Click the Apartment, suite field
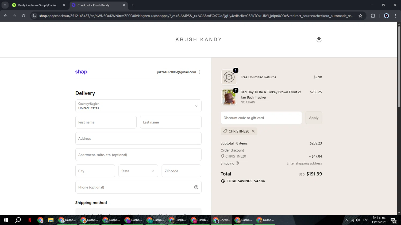This screenshot has width=401, height=225. point(138,155)
